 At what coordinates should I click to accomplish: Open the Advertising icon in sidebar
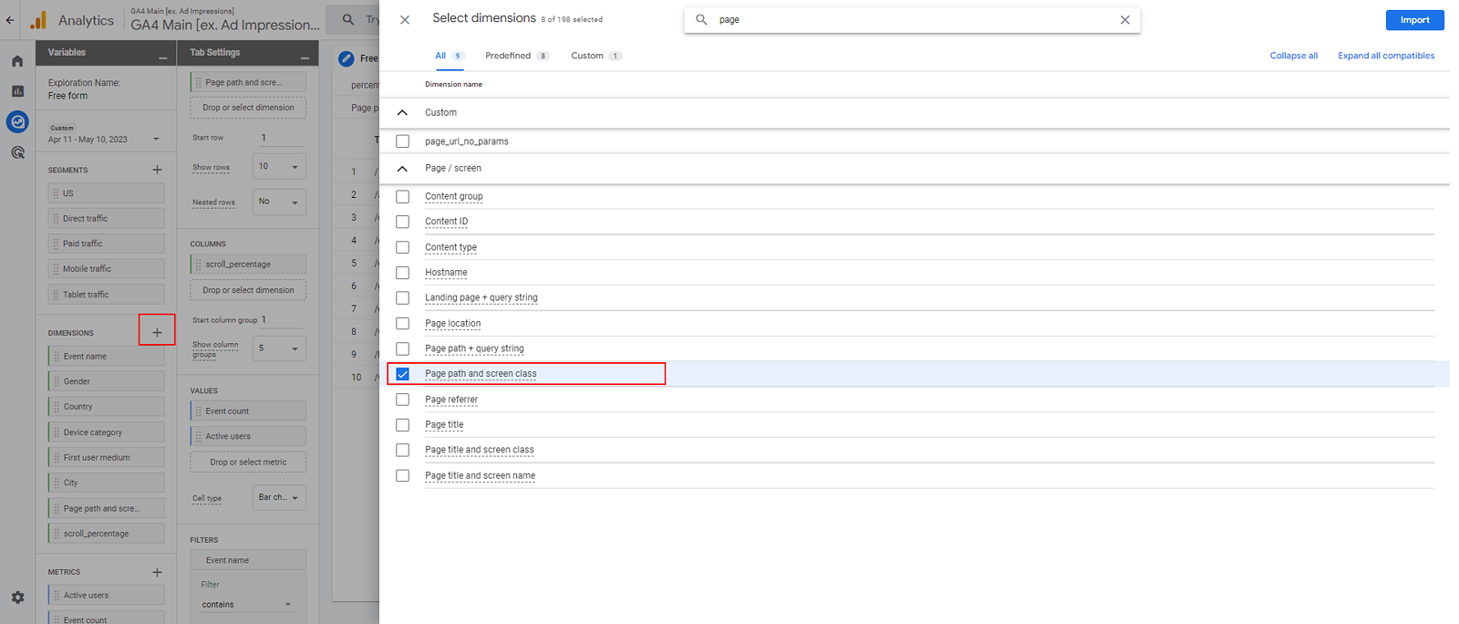pos(17,152)
